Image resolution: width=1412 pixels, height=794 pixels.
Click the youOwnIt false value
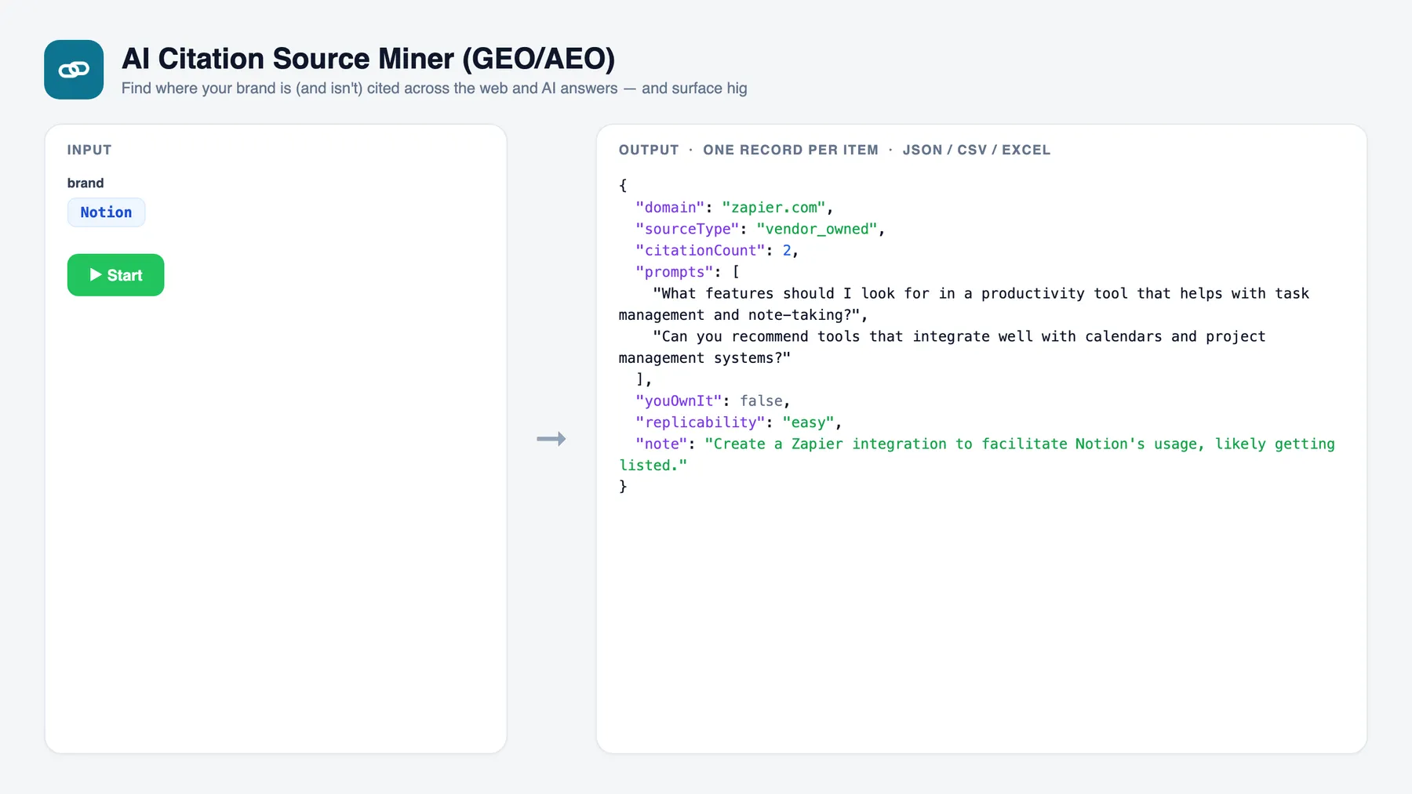pos(761,401)
